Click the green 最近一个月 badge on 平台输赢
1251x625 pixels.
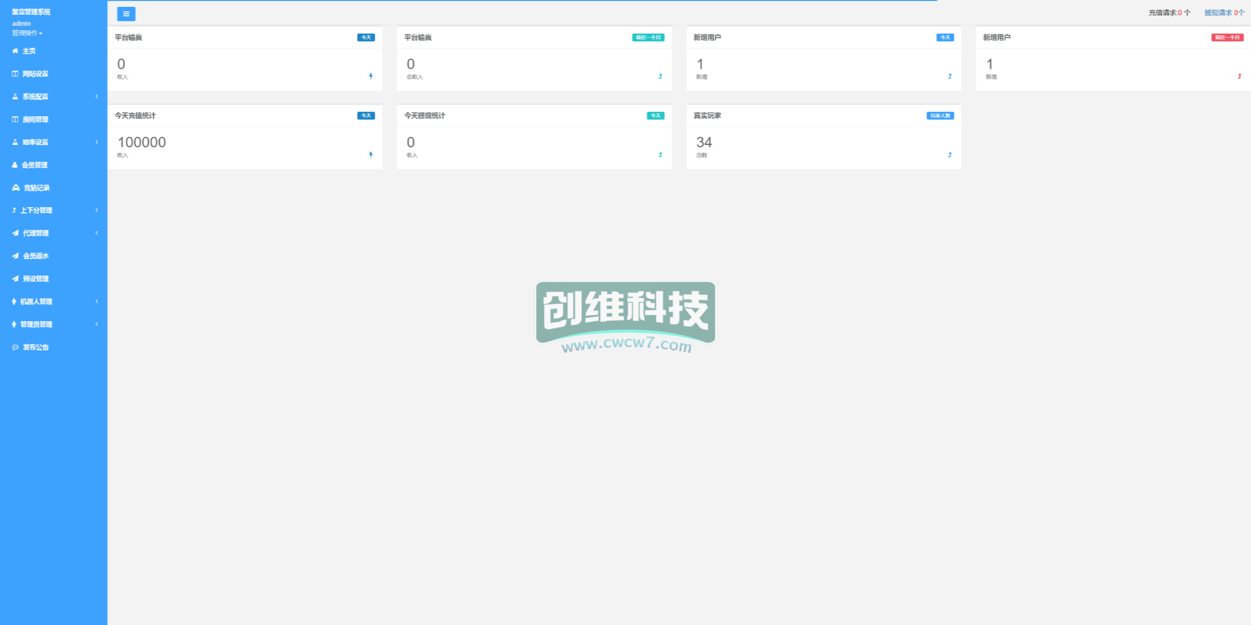[648, 38]
